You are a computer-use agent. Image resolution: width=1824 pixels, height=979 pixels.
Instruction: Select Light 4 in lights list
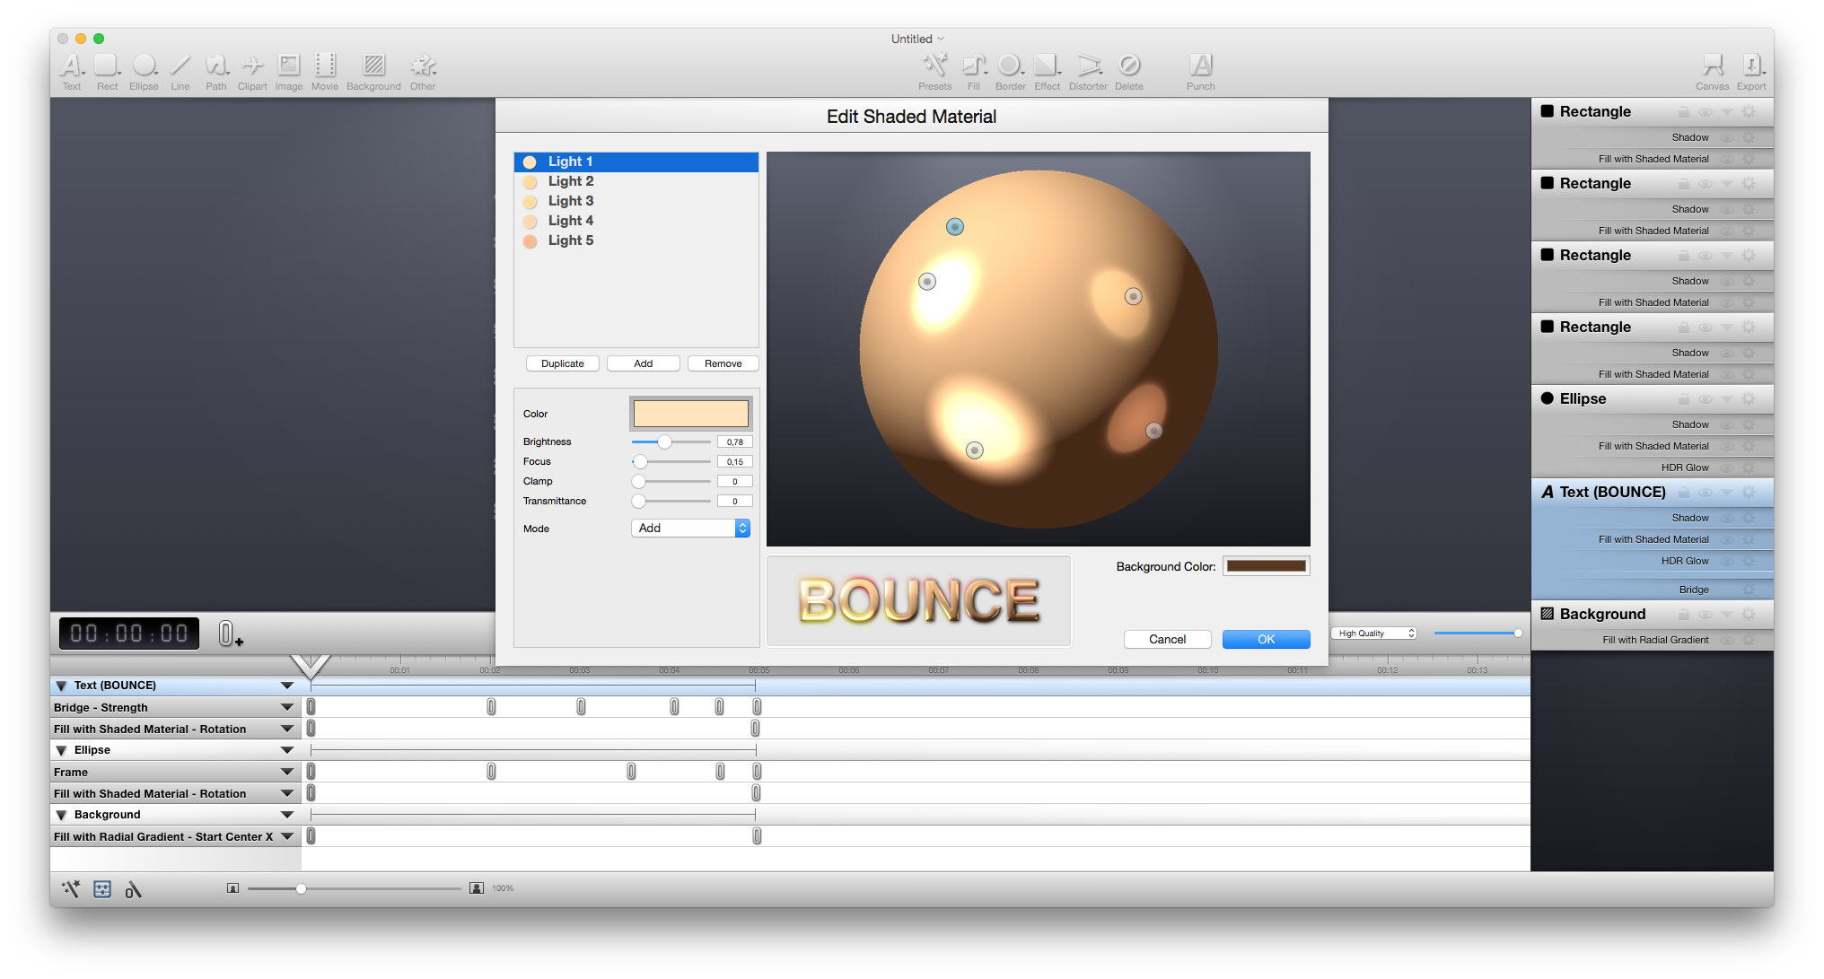[x=636, y=221]
